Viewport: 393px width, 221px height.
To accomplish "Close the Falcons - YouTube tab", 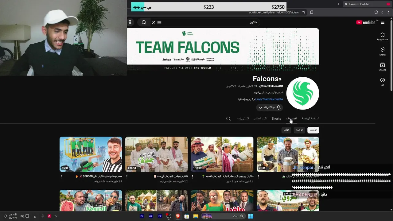I will tap(346, 4).
